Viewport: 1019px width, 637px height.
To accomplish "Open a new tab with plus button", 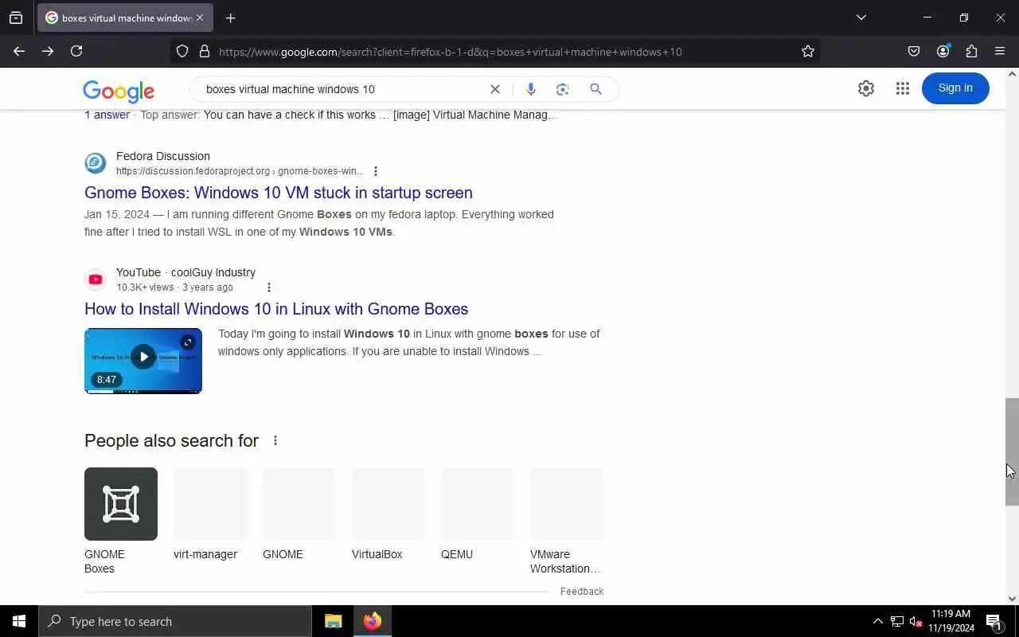I will point(230,18).
